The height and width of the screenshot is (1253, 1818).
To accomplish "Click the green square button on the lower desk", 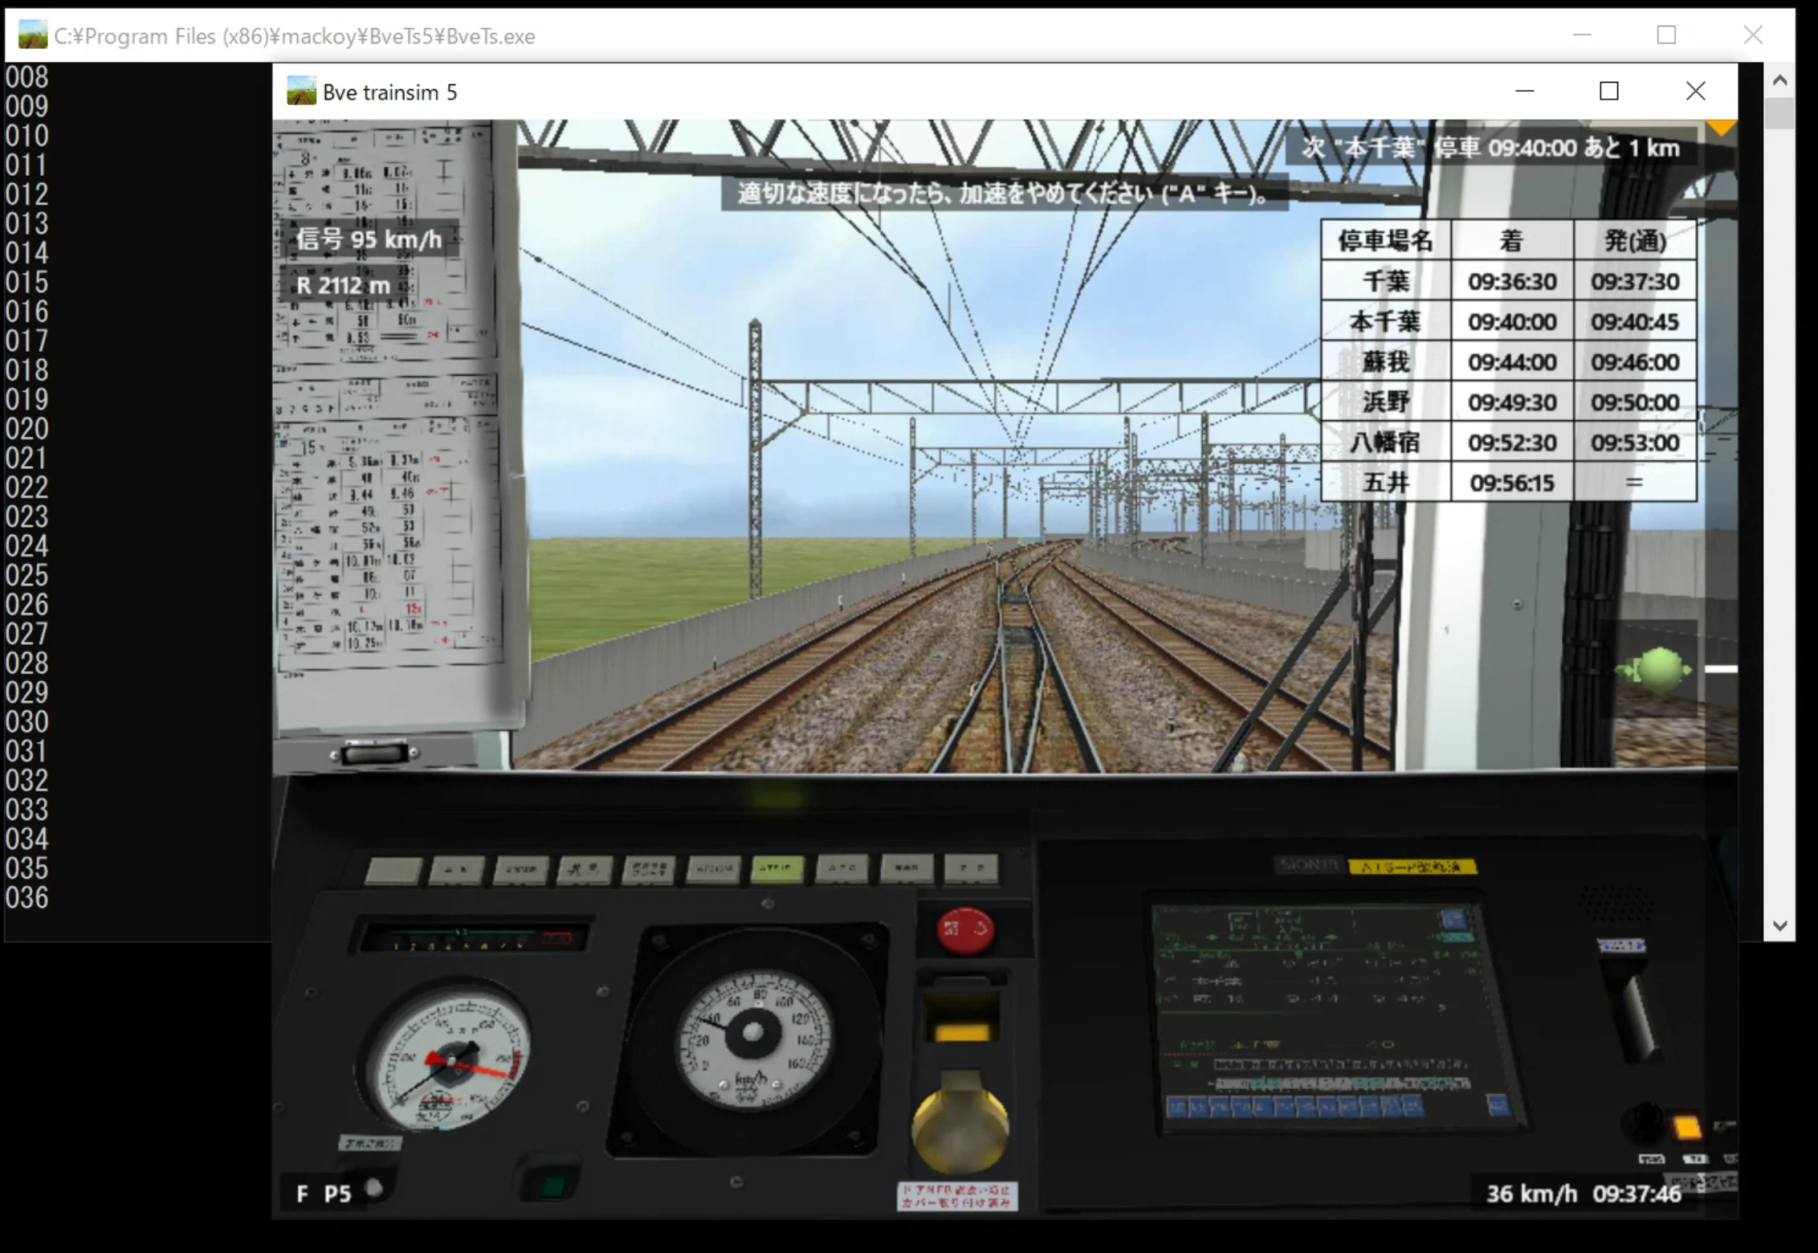I will pyautogui.click(x=552, y=1186).
